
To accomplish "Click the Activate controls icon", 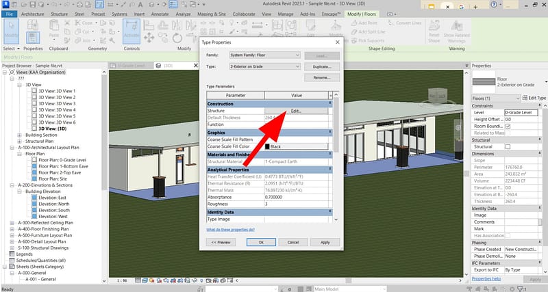I will 131,29.
